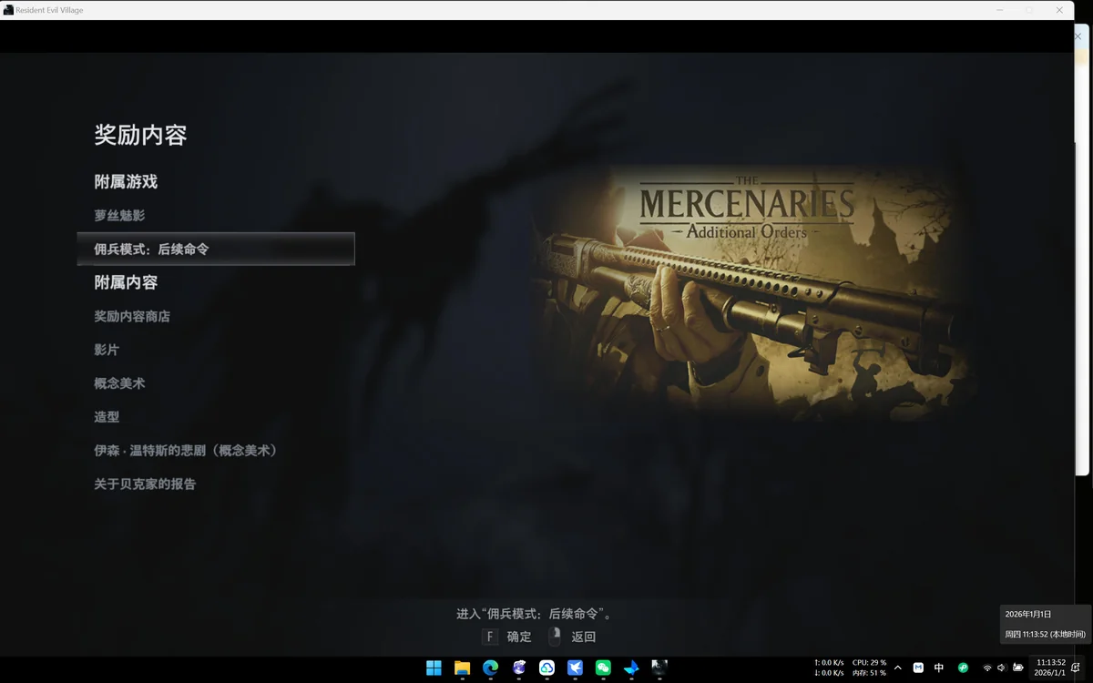Open 伊森·温特斯的悲剧（概念美术）
The width and height of the screenshot is (1093, 683).
(186, 451)
